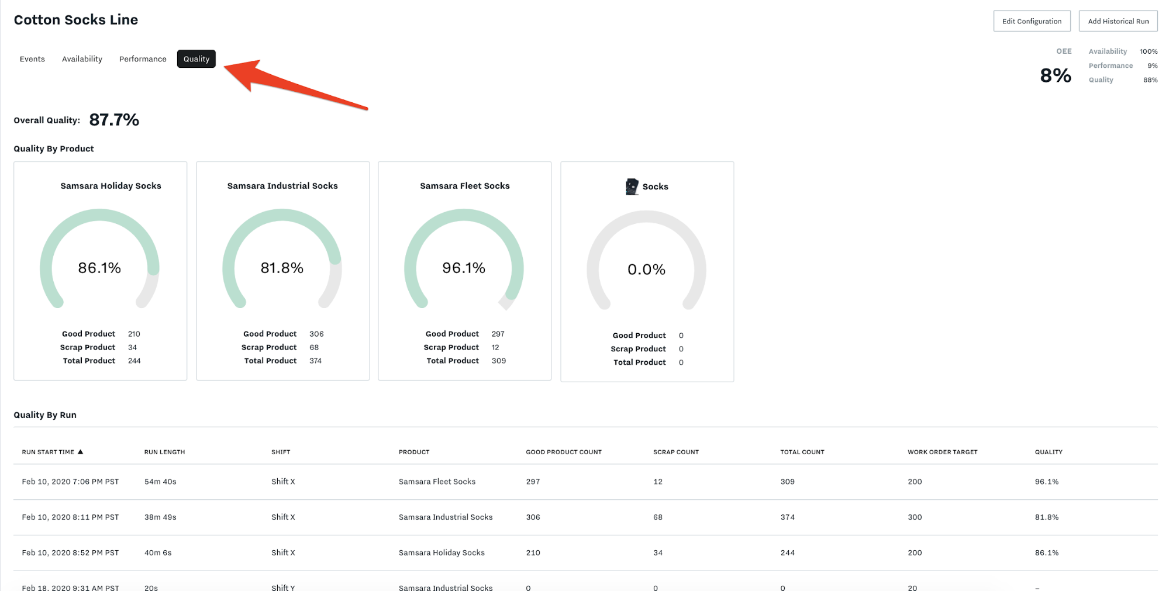This screenshot has height=591, width=1169.
Task: Click Samsara Holiday Socks in the run table
Action: click(x=442, y=553)
